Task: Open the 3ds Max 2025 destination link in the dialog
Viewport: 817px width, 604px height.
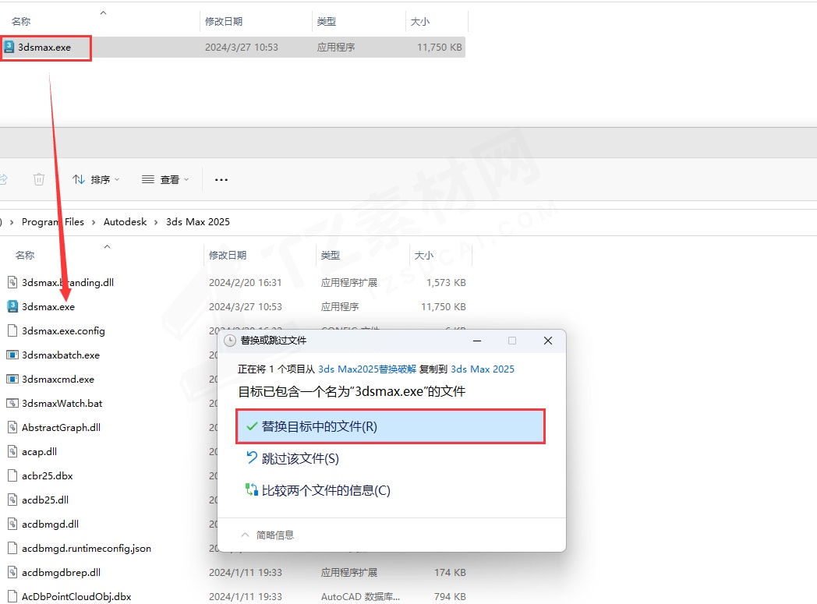Action: click(483, 369)
